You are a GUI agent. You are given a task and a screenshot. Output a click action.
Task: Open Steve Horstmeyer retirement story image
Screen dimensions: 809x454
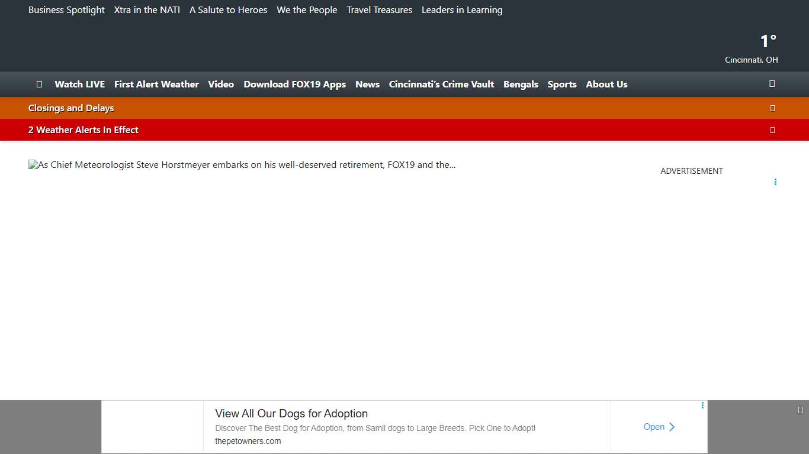pos(242,165)
